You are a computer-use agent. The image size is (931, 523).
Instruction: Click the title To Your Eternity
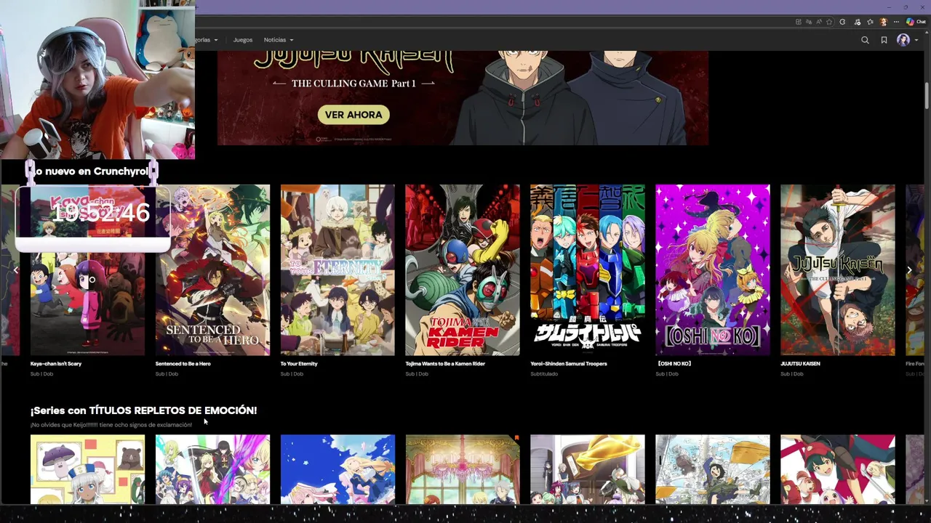pyautogui.click(x=299, y=364)
